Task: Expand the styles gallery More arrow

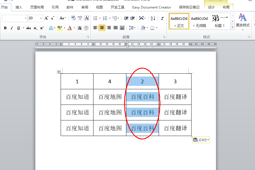Action: pos(232,27)
